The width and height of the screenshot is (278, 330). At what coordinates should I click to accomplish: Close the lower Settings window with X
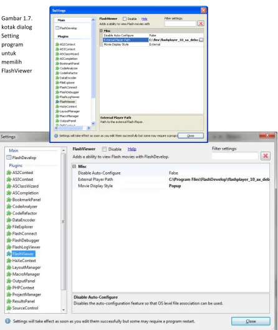(267, 135)
